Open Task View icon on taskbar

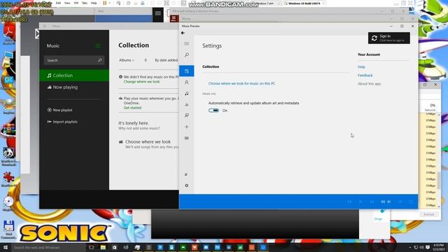[x=92, y=247]
